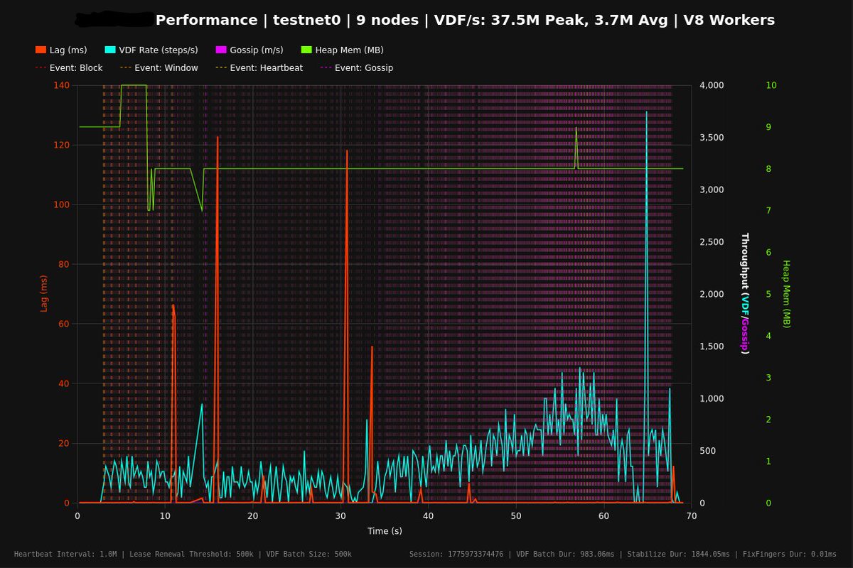853x568 pixels.
Task: Click the '1' tick on Heap Mem axis
Action: pos(768,461)
